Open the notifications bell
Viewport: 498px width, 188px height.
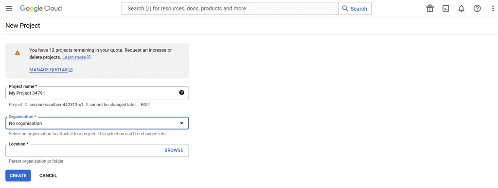coord(461,9)
